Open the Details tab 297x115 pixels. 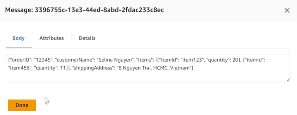87,38
